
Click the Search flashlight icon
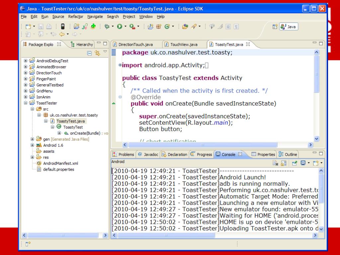click(x=194, y=27)
